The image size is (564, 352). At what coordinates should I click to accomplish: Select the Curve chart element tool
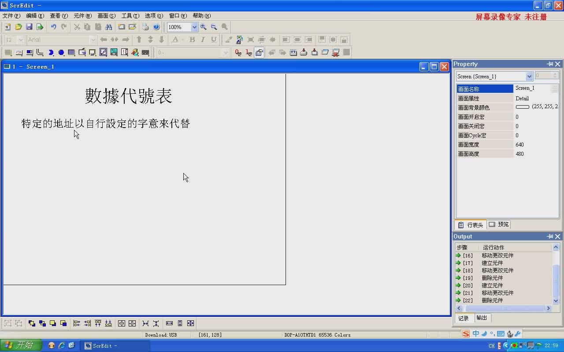point(103,52)
